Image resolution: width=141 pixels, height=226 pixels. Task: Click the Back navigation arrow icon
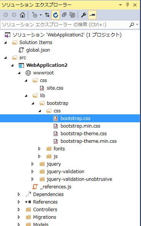tap(6, 15)
